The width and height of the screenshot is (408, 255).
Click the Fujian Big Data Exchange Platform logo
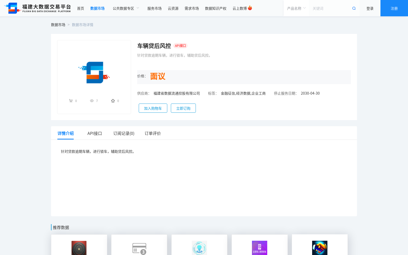tap(37, 8)
